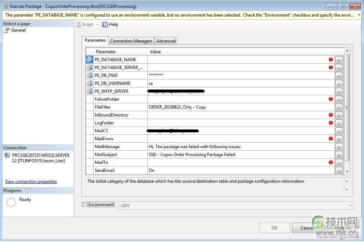
Task: Click the error indicator on the MailTo row
Action: click(x=331, y=162)
